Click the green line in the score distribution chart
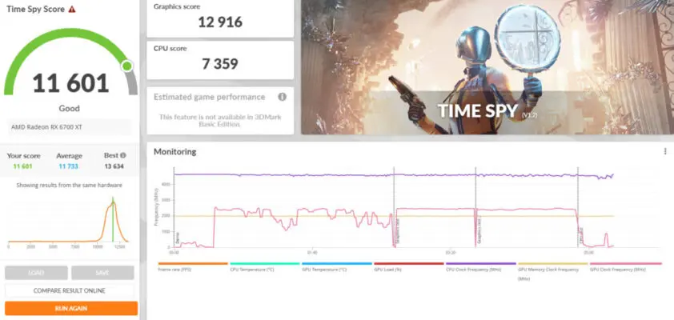Viewport: 674px width, 320px height. (113, 219)
